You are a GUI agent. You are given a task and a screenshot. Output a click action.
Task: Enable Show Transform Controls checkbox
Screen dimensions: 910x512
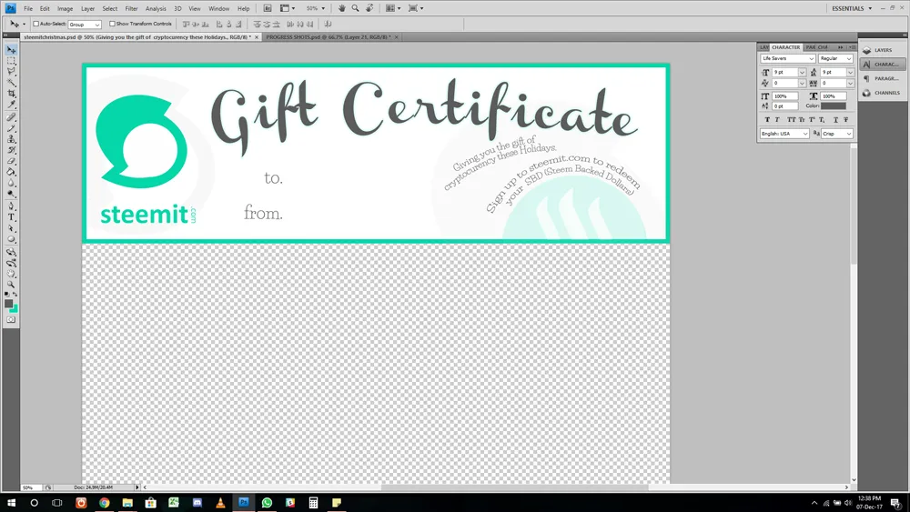[x=112, y=25]
